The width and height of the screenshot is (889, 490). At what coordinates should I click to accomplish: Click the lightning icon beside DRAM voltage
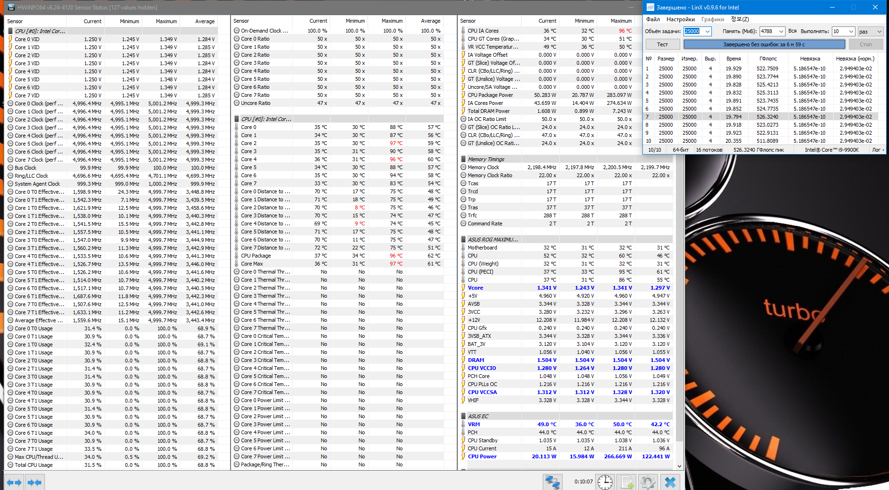pyautogui.click(x=463, y=360)
